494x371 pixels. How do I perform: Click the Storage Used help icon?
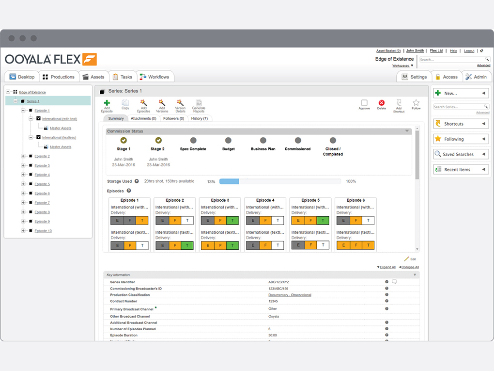(137, 181)
